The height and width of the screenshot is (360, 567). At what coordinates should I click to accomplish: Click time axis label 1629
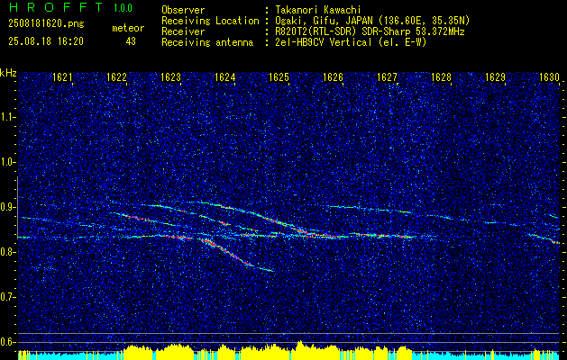click(496, 77)
